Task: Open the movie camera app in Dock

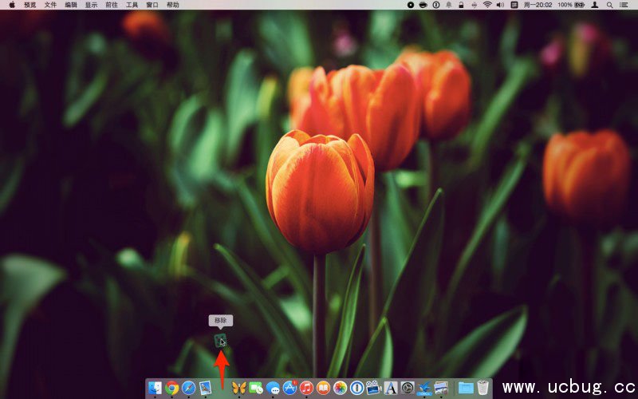Action: 373,388
